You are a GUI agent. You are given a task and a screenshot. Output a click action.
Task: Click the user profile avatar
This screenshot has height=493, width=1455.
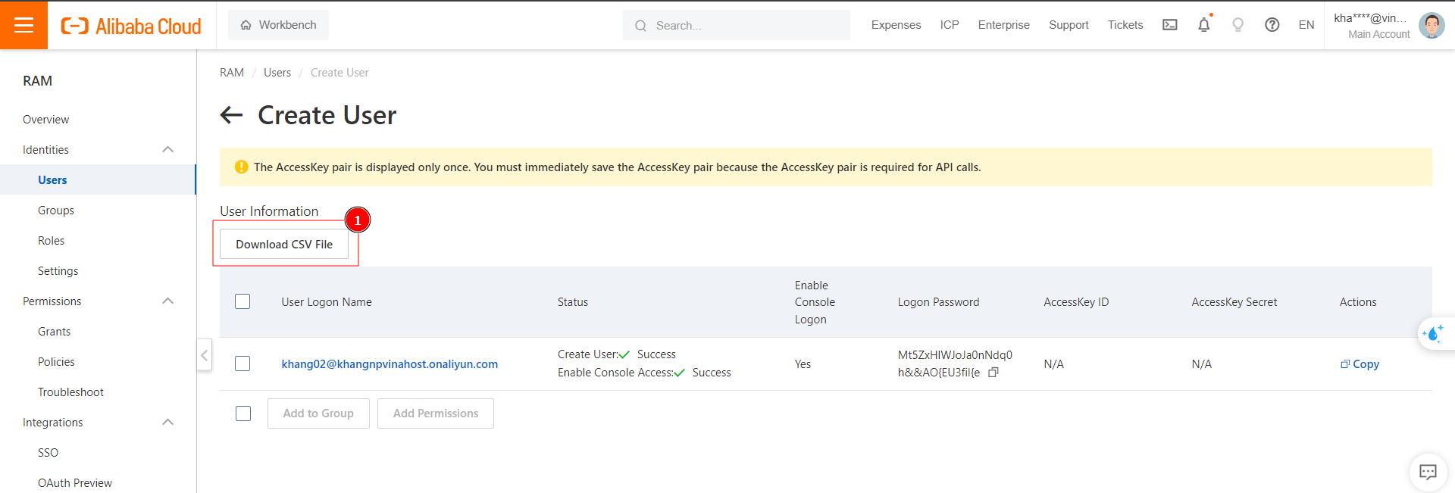[x=1431, y=25]
